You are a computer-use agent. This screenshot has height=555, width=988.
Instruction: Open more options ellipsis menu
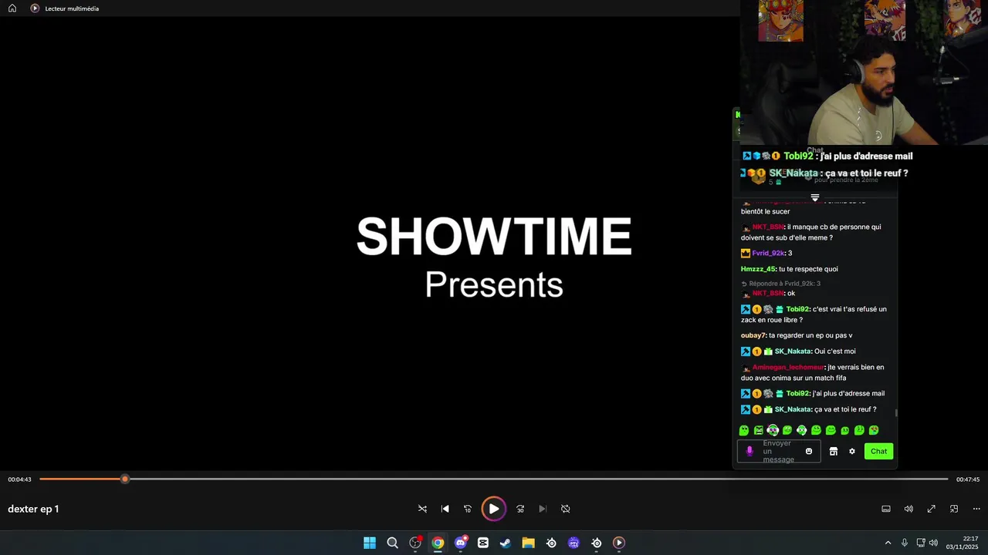coord(976,509)
